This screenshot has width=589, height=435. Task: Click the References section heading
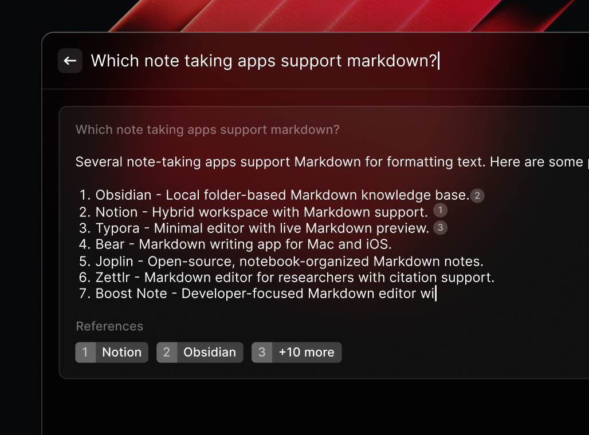point(109,326)
